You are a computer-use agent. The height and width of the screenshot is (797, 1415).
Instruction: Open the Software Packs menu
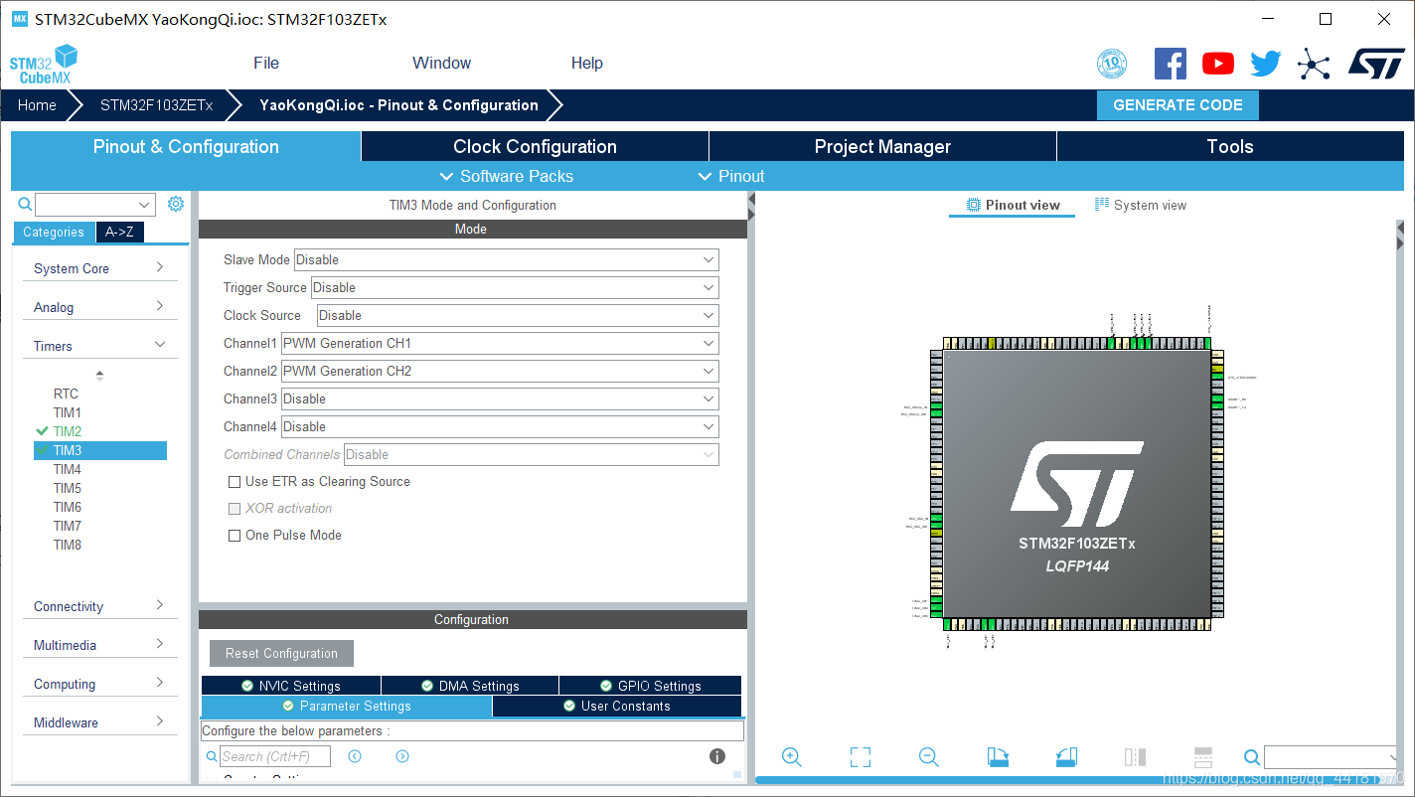coord(507,176)
